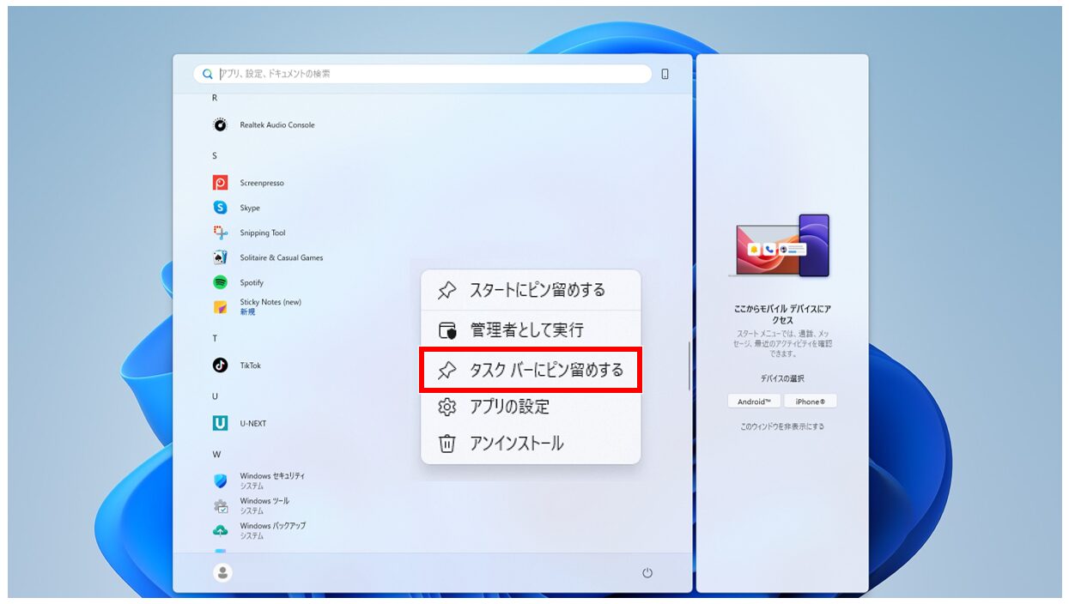Select タスクバーにピン留めする from the context menu
Viewport: 1069px width, 604px height.
530,369
